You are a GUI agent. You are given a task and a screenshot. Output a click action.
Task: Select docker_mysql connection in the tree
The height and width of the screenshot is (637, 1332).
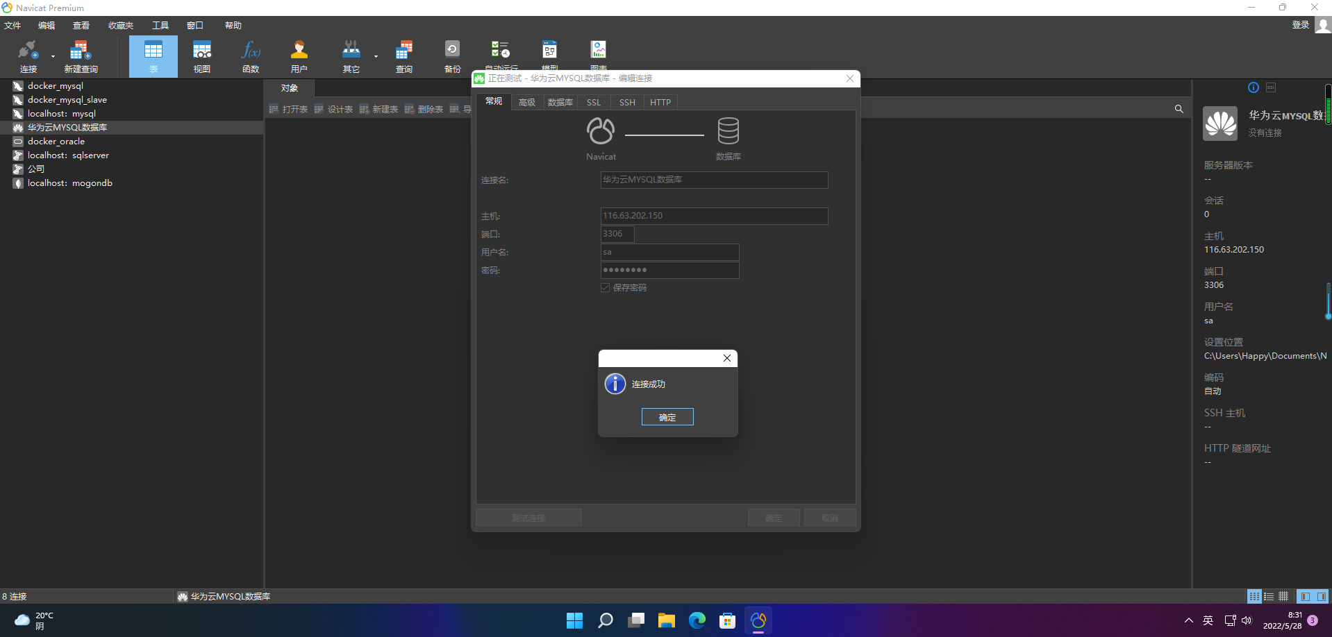point(56,86)
